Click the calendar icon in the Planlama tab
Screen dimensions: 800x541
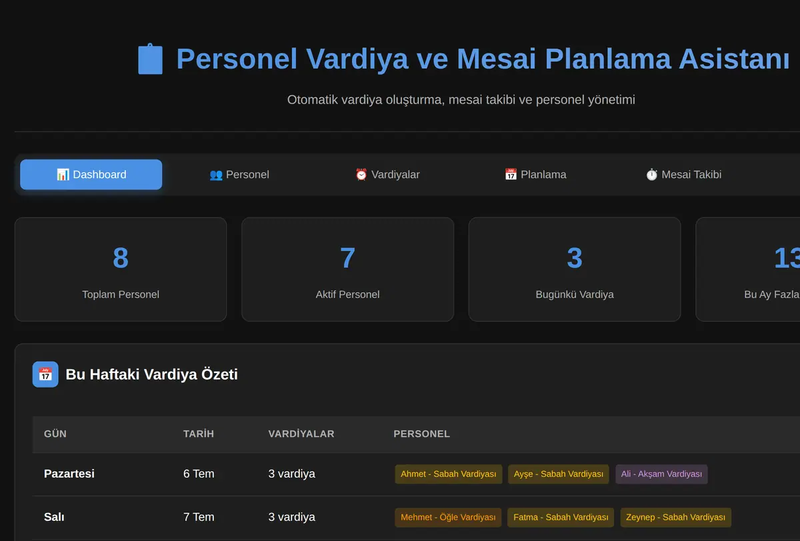tap(511, 175)
